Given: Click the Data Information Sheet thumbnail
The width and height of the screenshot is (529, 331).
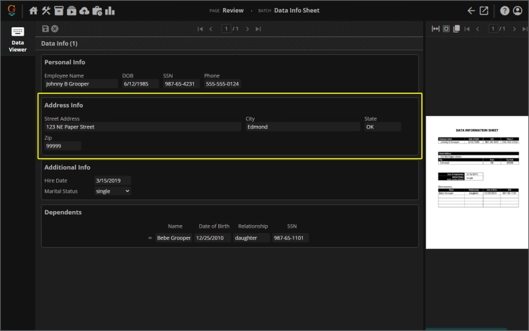Looking at the screenshot, I should pyautogui.click(x=477, y=183).
